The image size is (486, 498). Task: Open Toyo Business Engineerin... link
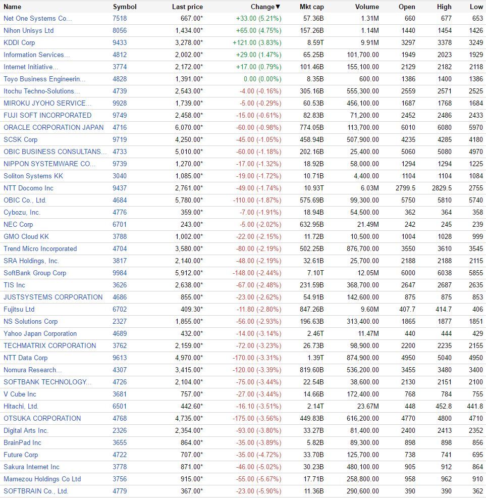point(44,79)
